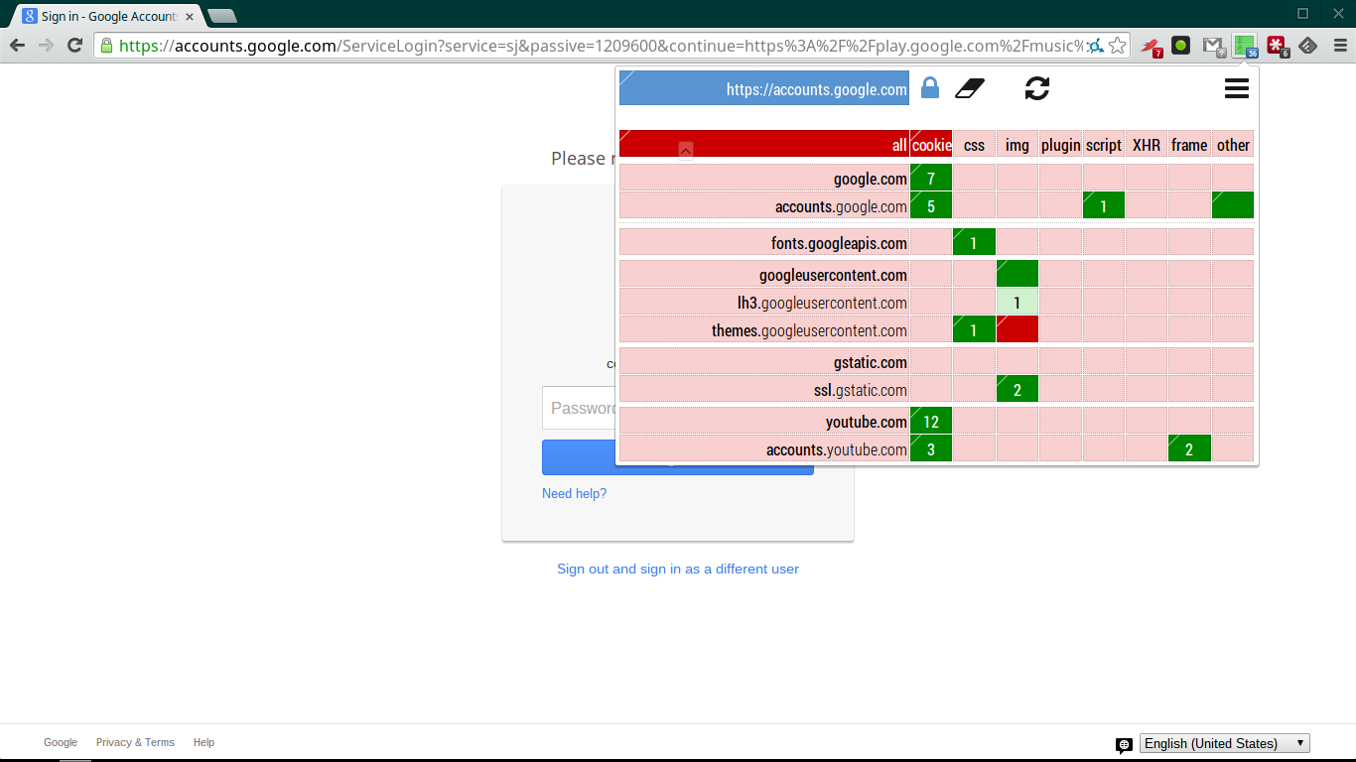
Task: Click the Feedly extension icon
Action: [x=1308, y=46]
